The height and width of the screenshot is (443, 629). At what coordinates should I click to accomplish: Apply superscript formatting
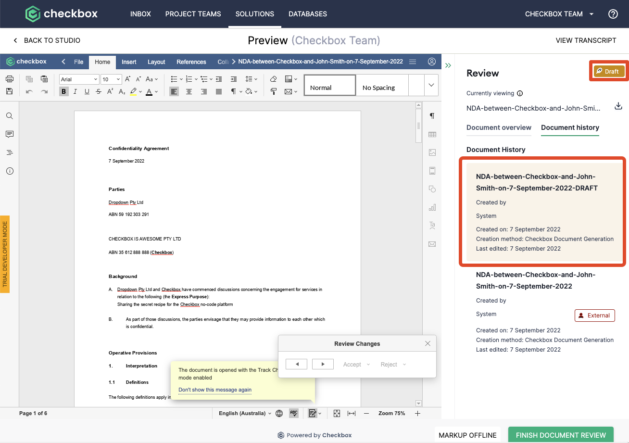110,91
